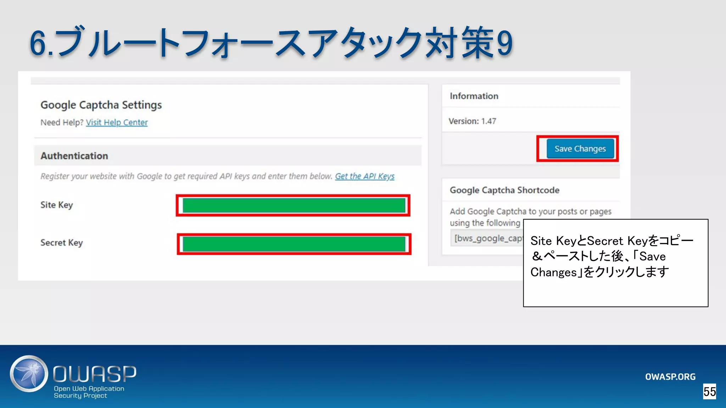
Task: Click the Google Captcha Settings heading
Action: click(101, 105)
